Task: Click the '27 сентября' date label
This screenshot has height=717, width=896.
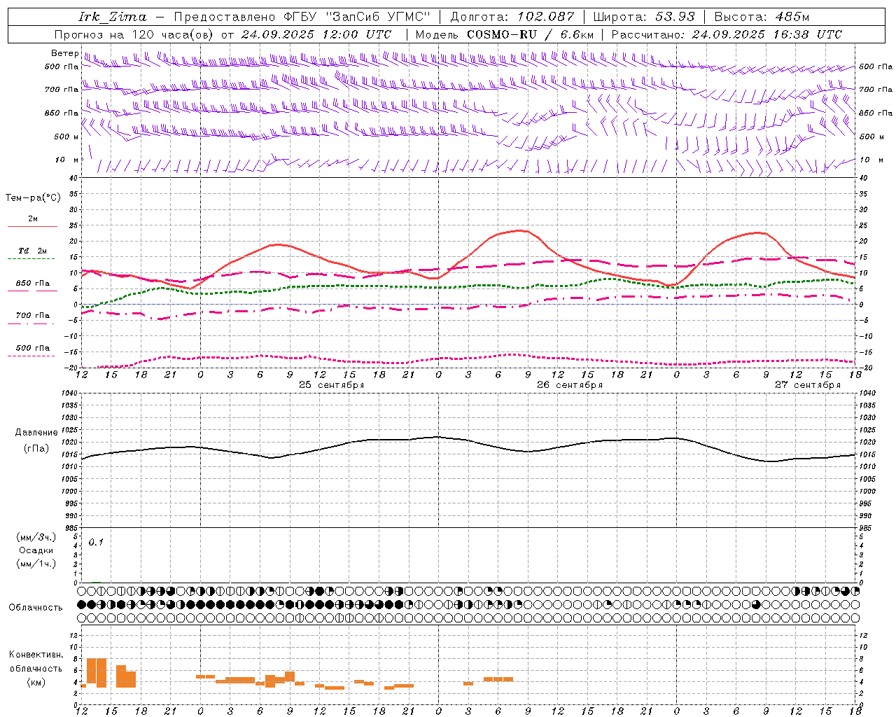Action: [807, 385]
